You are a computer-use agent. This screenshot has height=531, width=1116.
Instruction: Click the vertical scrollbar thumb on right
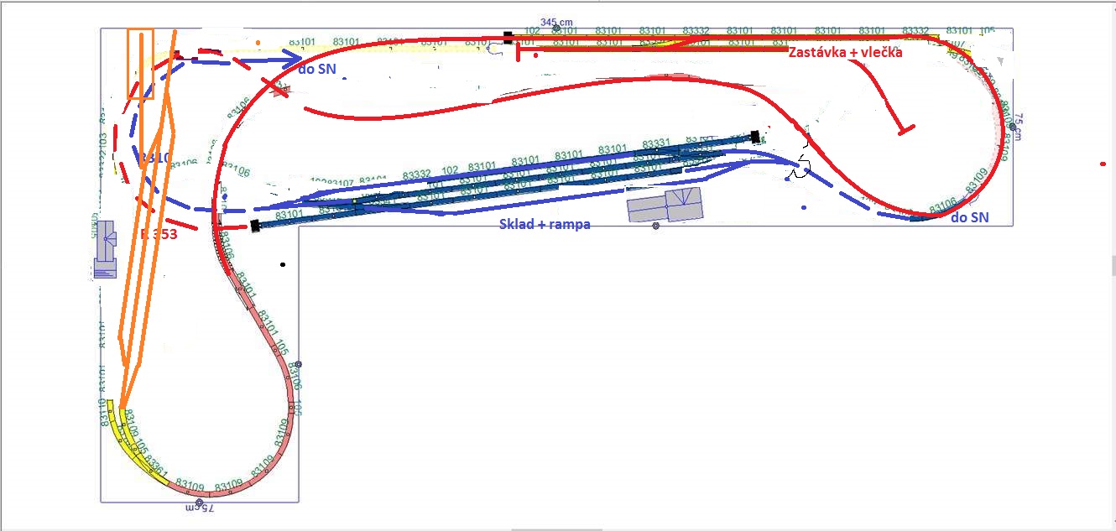[x=1113, y=266]
